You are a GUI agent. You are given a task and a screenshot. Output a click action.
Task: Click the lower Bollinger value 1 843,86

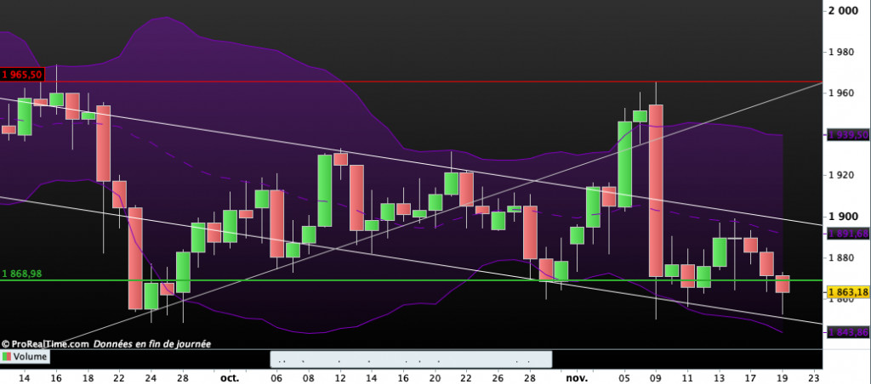pos(847,332)
